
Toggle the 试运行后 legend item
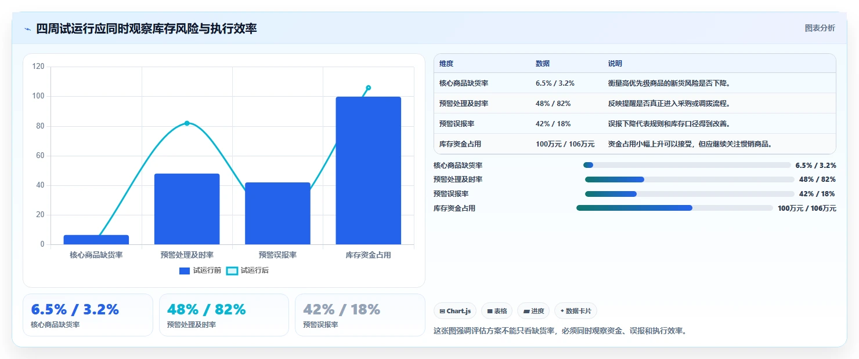(247, 270)
